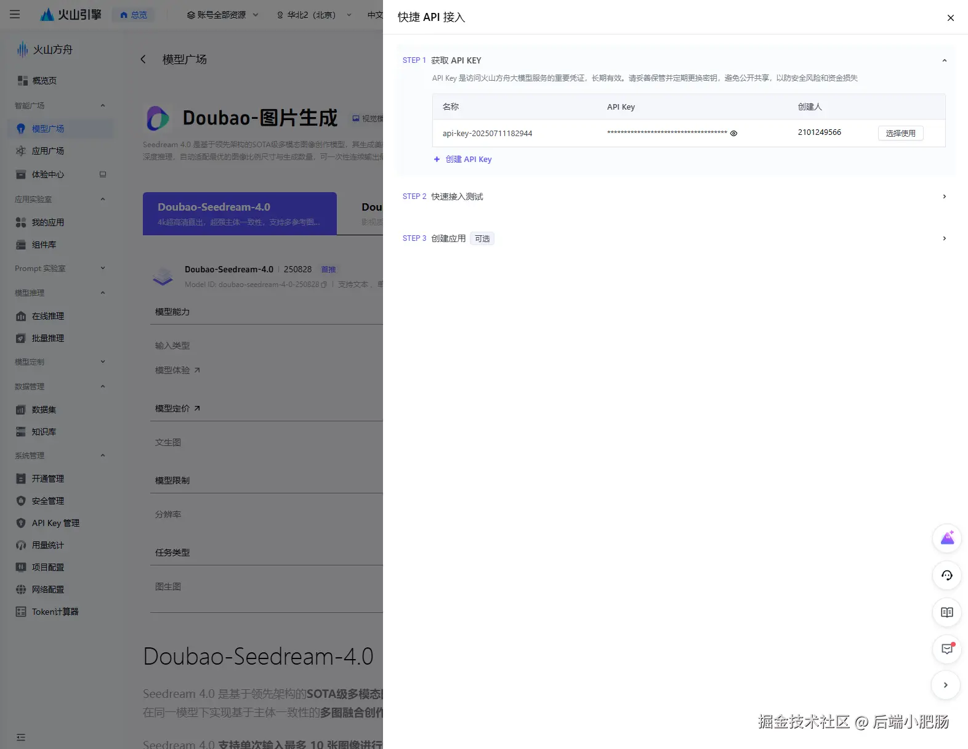Click the API Key 管理 sidebar icon
Screen dimensions: 968x749
coord(21,523)
